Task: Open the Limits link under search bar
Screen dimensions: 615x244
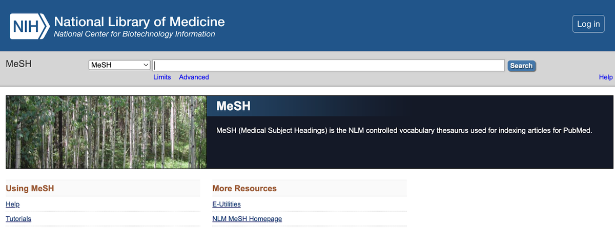Action: (x=162, y=77)
